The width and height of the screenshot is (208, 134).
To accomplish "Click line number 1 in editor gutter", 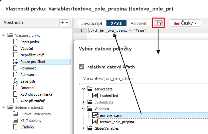I will [81, 30].
